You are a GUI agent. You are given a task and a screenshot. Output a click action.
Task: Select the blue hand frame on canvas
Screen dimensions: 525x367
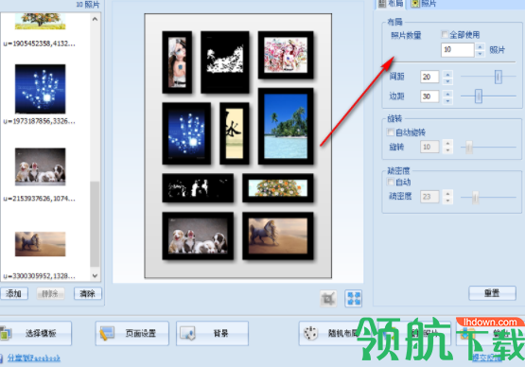[x=186, y=133]
